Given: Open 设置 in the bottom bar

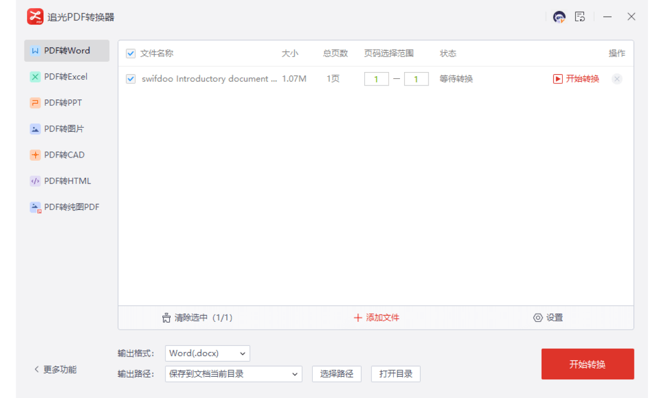Looking at the screenshot, I should click(x=548, y=318).
